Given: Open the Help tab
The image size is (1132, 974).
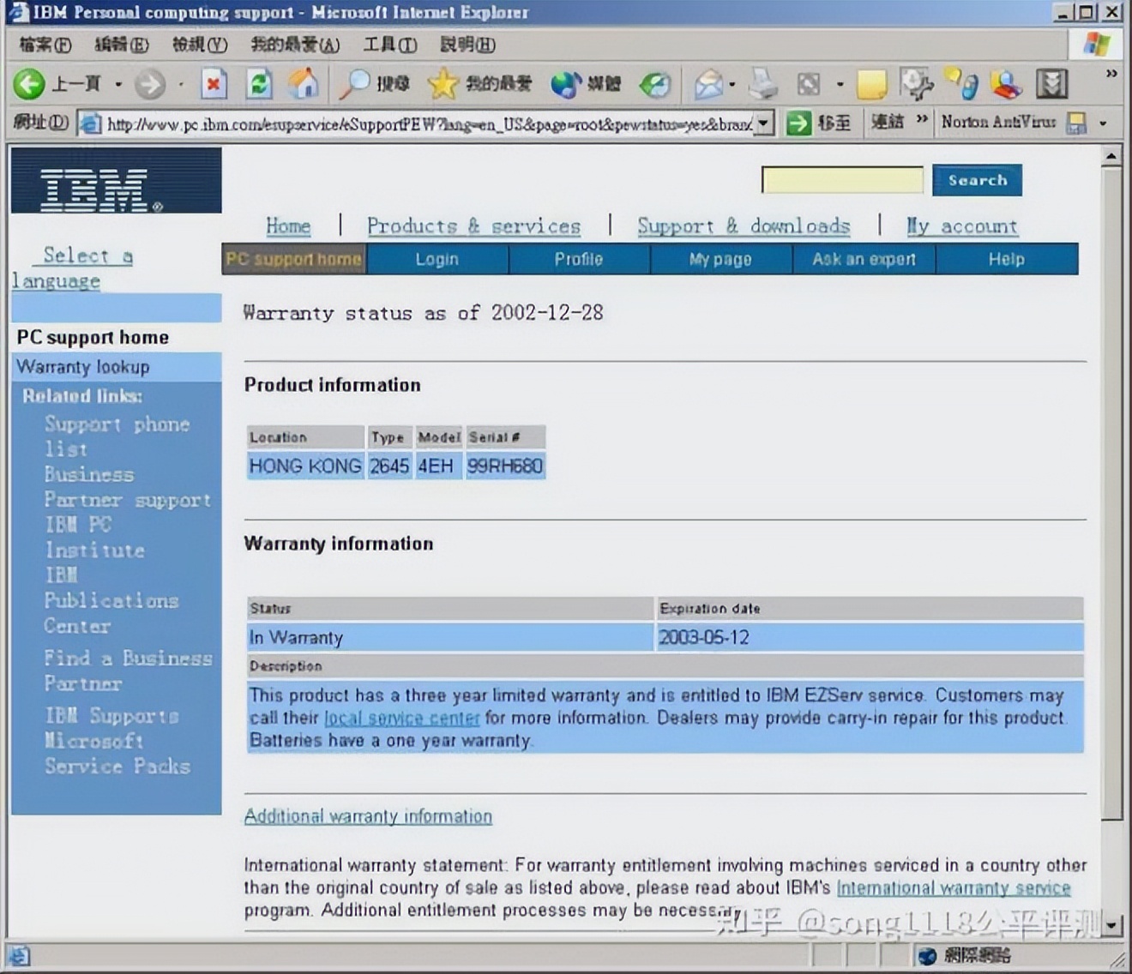Looking at the screenshot, I should (1007, 259).
